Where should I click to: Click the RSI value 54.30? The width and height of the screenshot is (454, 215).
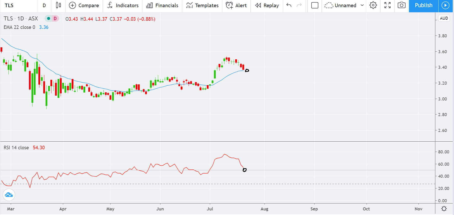(x=39, y=148)
